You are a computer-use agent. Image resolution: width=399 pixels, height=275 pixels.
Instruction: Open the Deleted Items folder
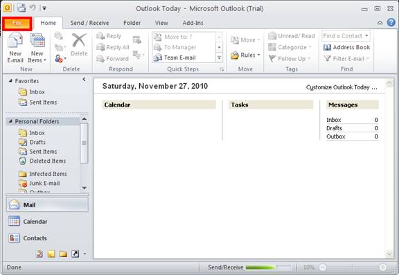click(x=42, y=161)
